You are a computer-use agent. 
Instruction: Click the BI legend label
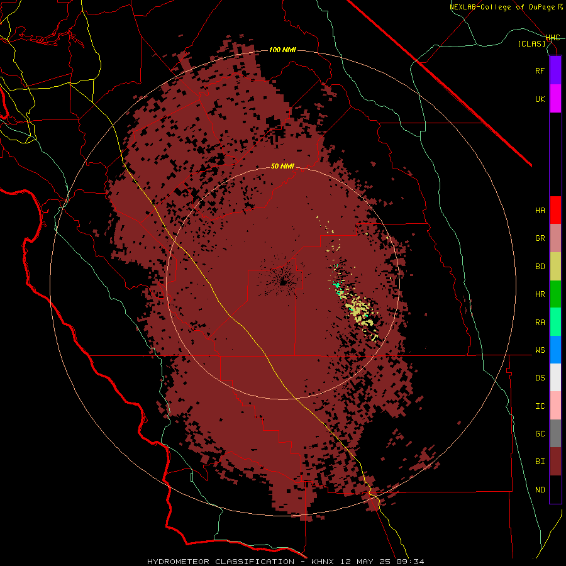pos(540,462)
